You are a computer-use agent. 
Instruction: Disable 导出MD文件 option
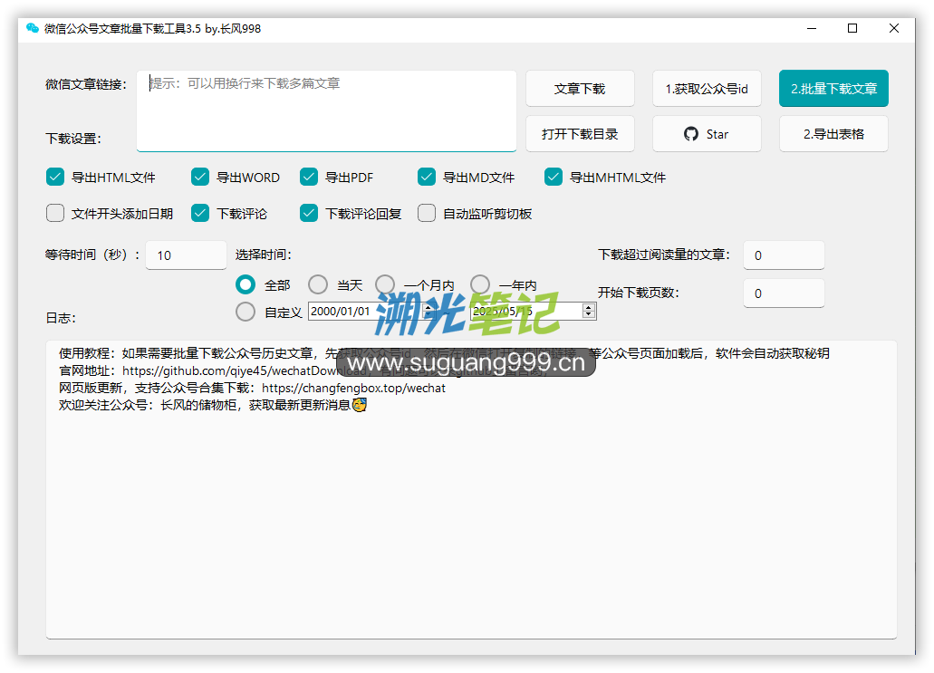click(427, 177)
